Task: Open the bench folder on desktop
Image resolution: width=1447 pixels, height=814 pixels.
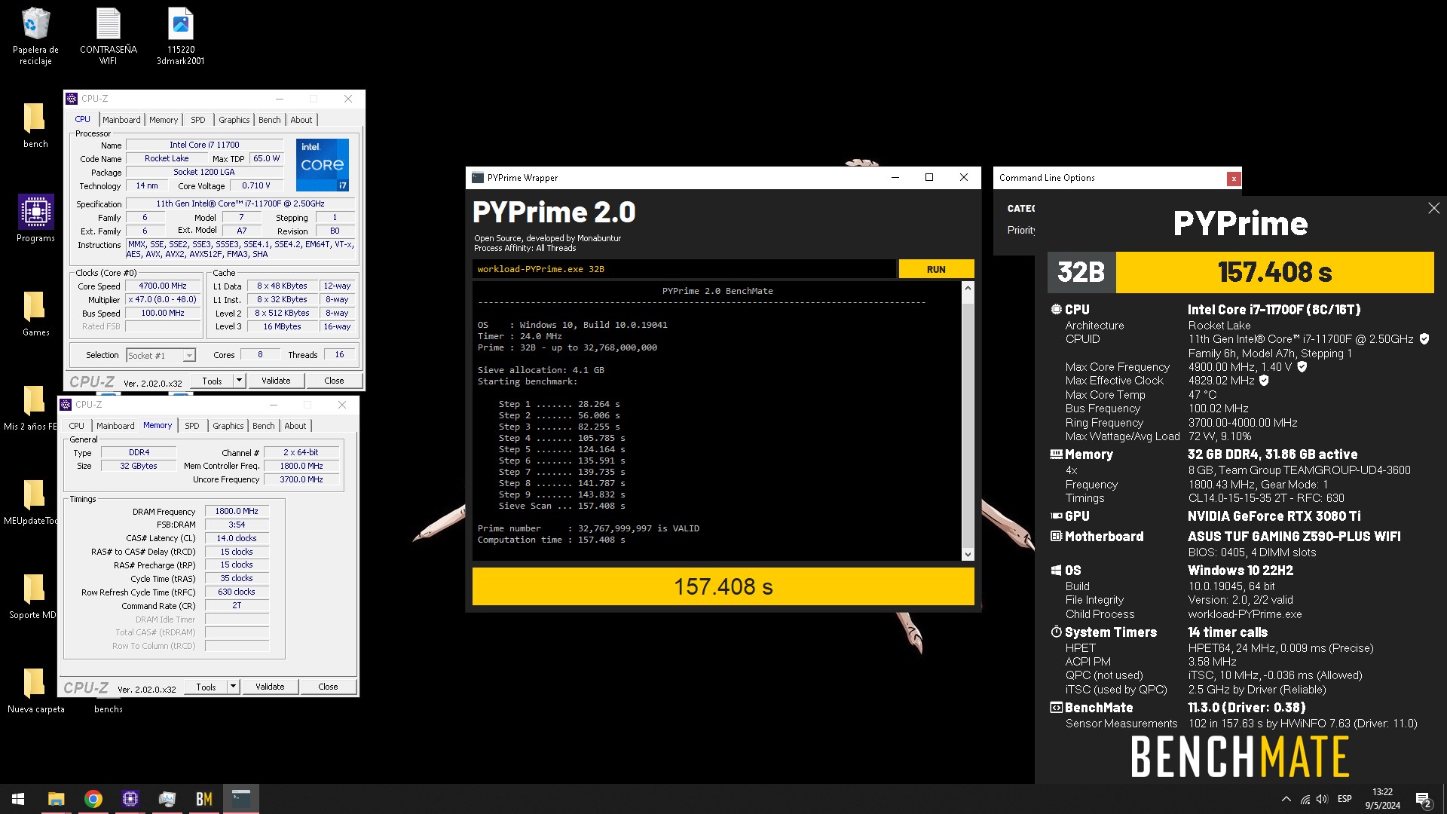Action: pyautogui.click(x=35, y=125)
